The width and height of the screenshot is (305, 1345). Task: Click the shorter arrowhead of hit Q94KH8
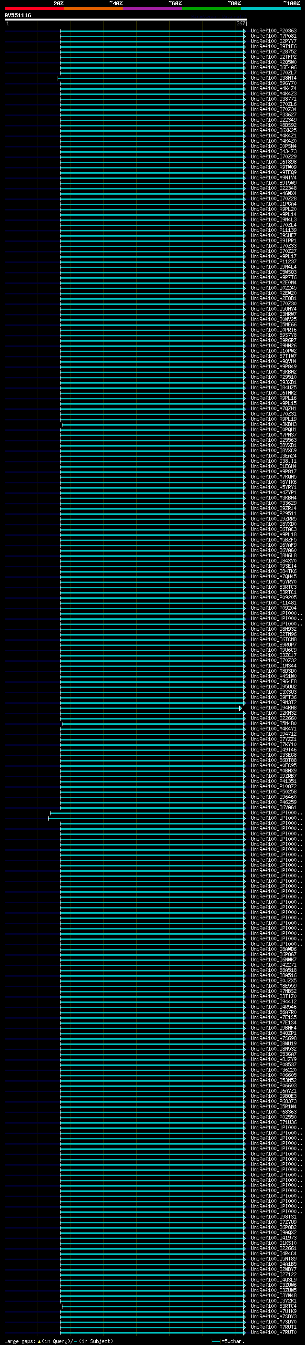coord(241,708)
